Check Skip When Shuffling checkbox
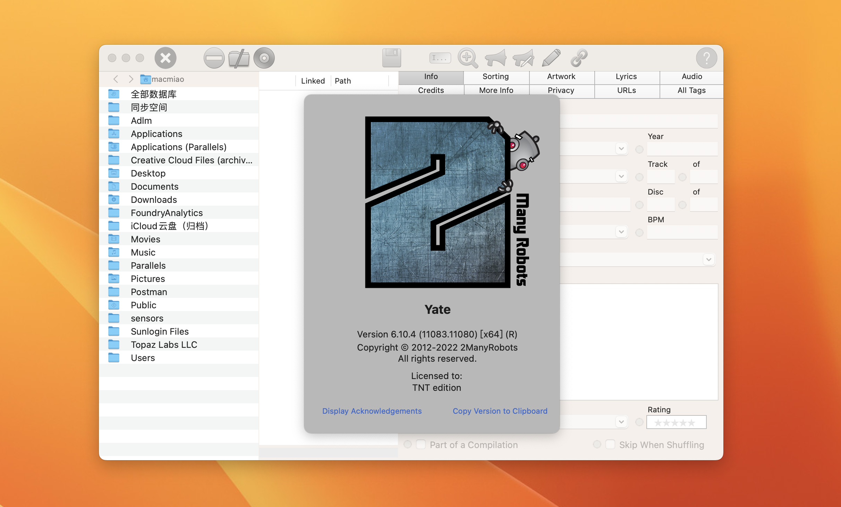The image size is (841, 507). [610, 444]
